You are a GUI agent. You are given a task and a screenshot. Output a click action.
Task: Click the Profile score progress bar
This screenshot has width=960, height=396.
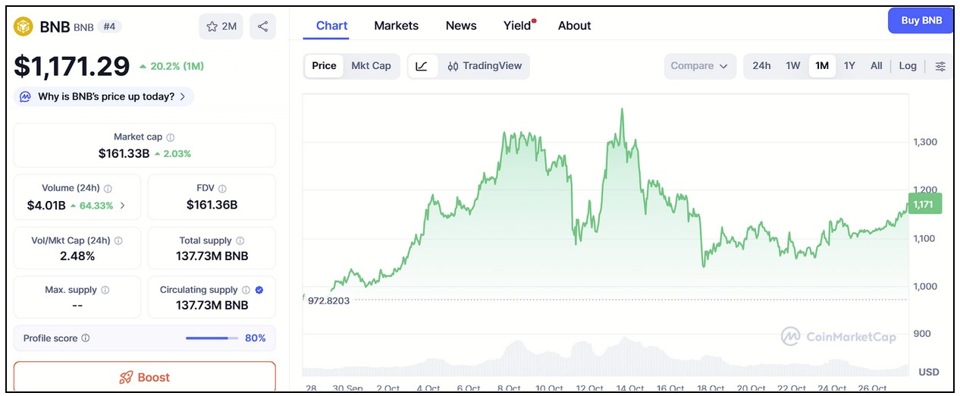tap(212, 338)
